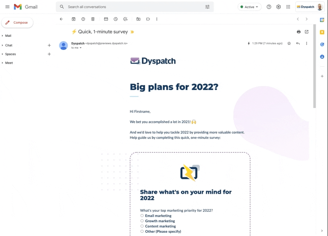Click the dynamic email lightning icon
The height and width of the screenshot is (236, 328).
tap(248, 43)
